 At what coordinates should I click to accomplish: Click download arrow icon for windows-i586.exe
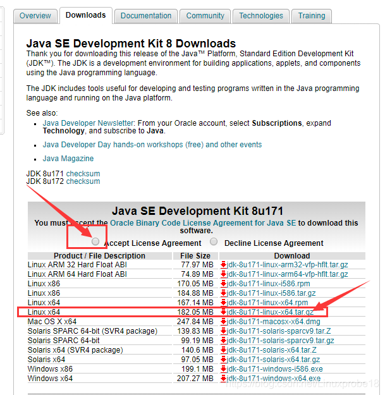pos(223,369)
